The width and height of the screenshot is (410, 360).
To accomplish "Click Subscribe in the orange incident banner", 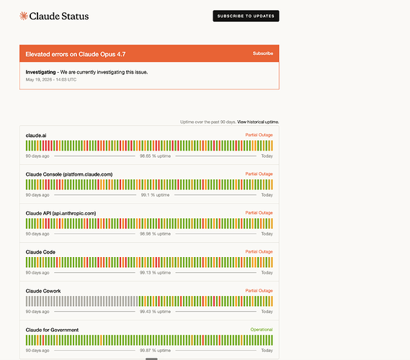I will (x=263, y=53).
